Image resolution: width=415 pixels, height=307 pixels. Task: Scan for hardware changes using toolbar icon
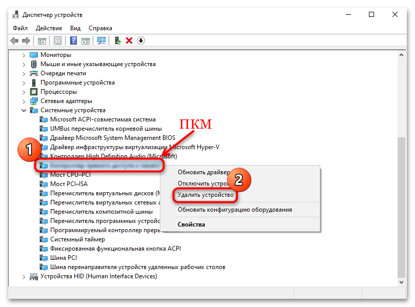(101, 40)
